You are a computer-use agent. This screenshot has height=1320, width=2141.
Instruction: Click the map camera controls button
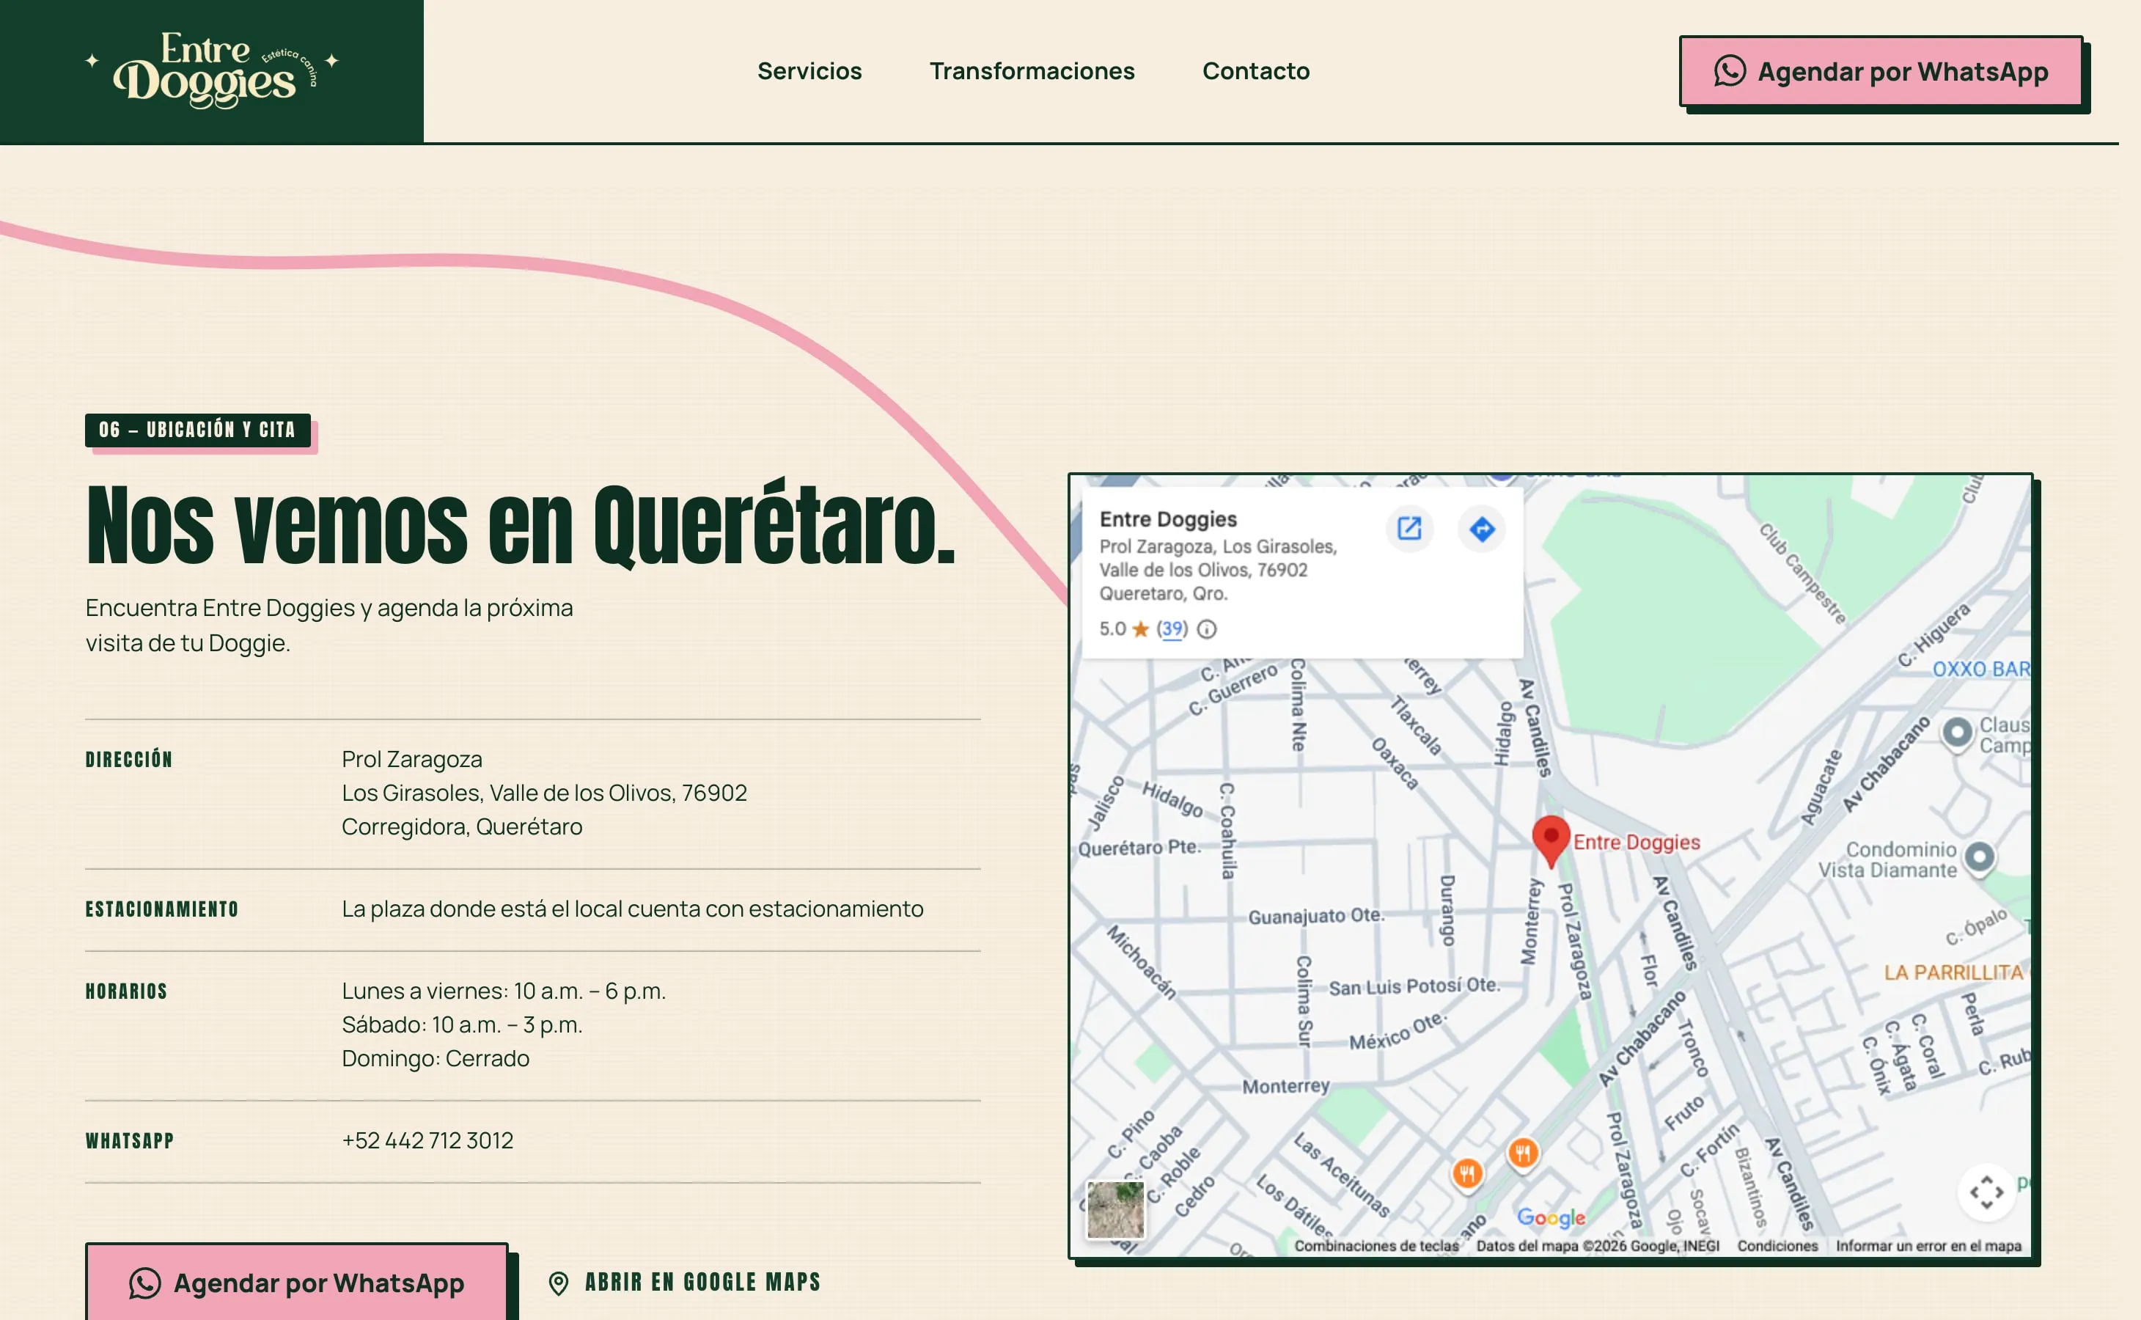pyautogui.click(x=1986, y=1192)
